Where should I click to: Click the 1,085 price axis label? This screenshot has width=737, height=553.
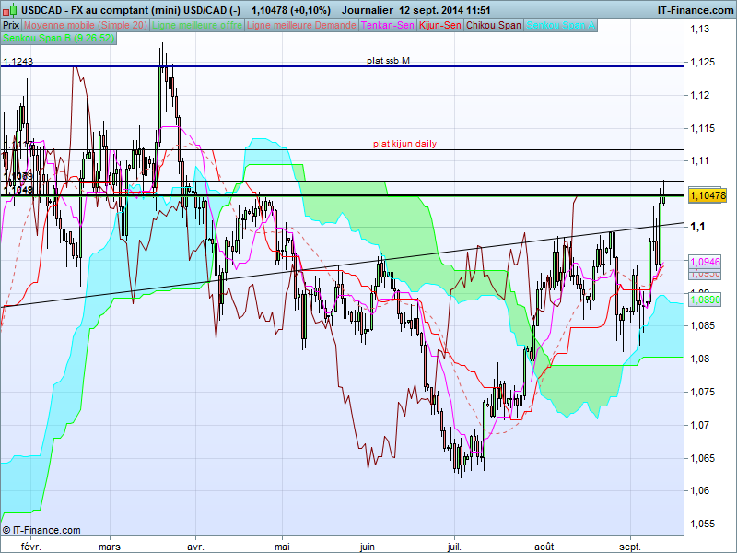tap(702, 325)
